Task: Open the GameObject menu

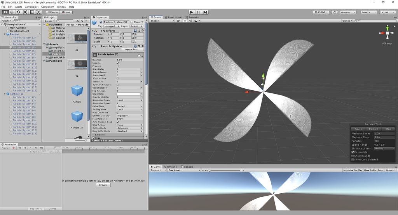Action: tap(31, 7)
